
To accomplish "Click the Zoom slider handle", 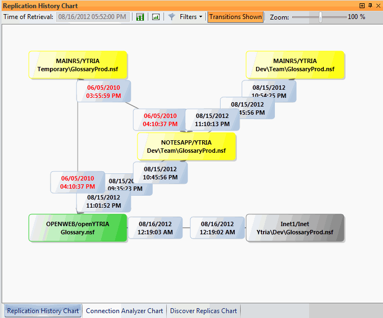I will point(321,17).
